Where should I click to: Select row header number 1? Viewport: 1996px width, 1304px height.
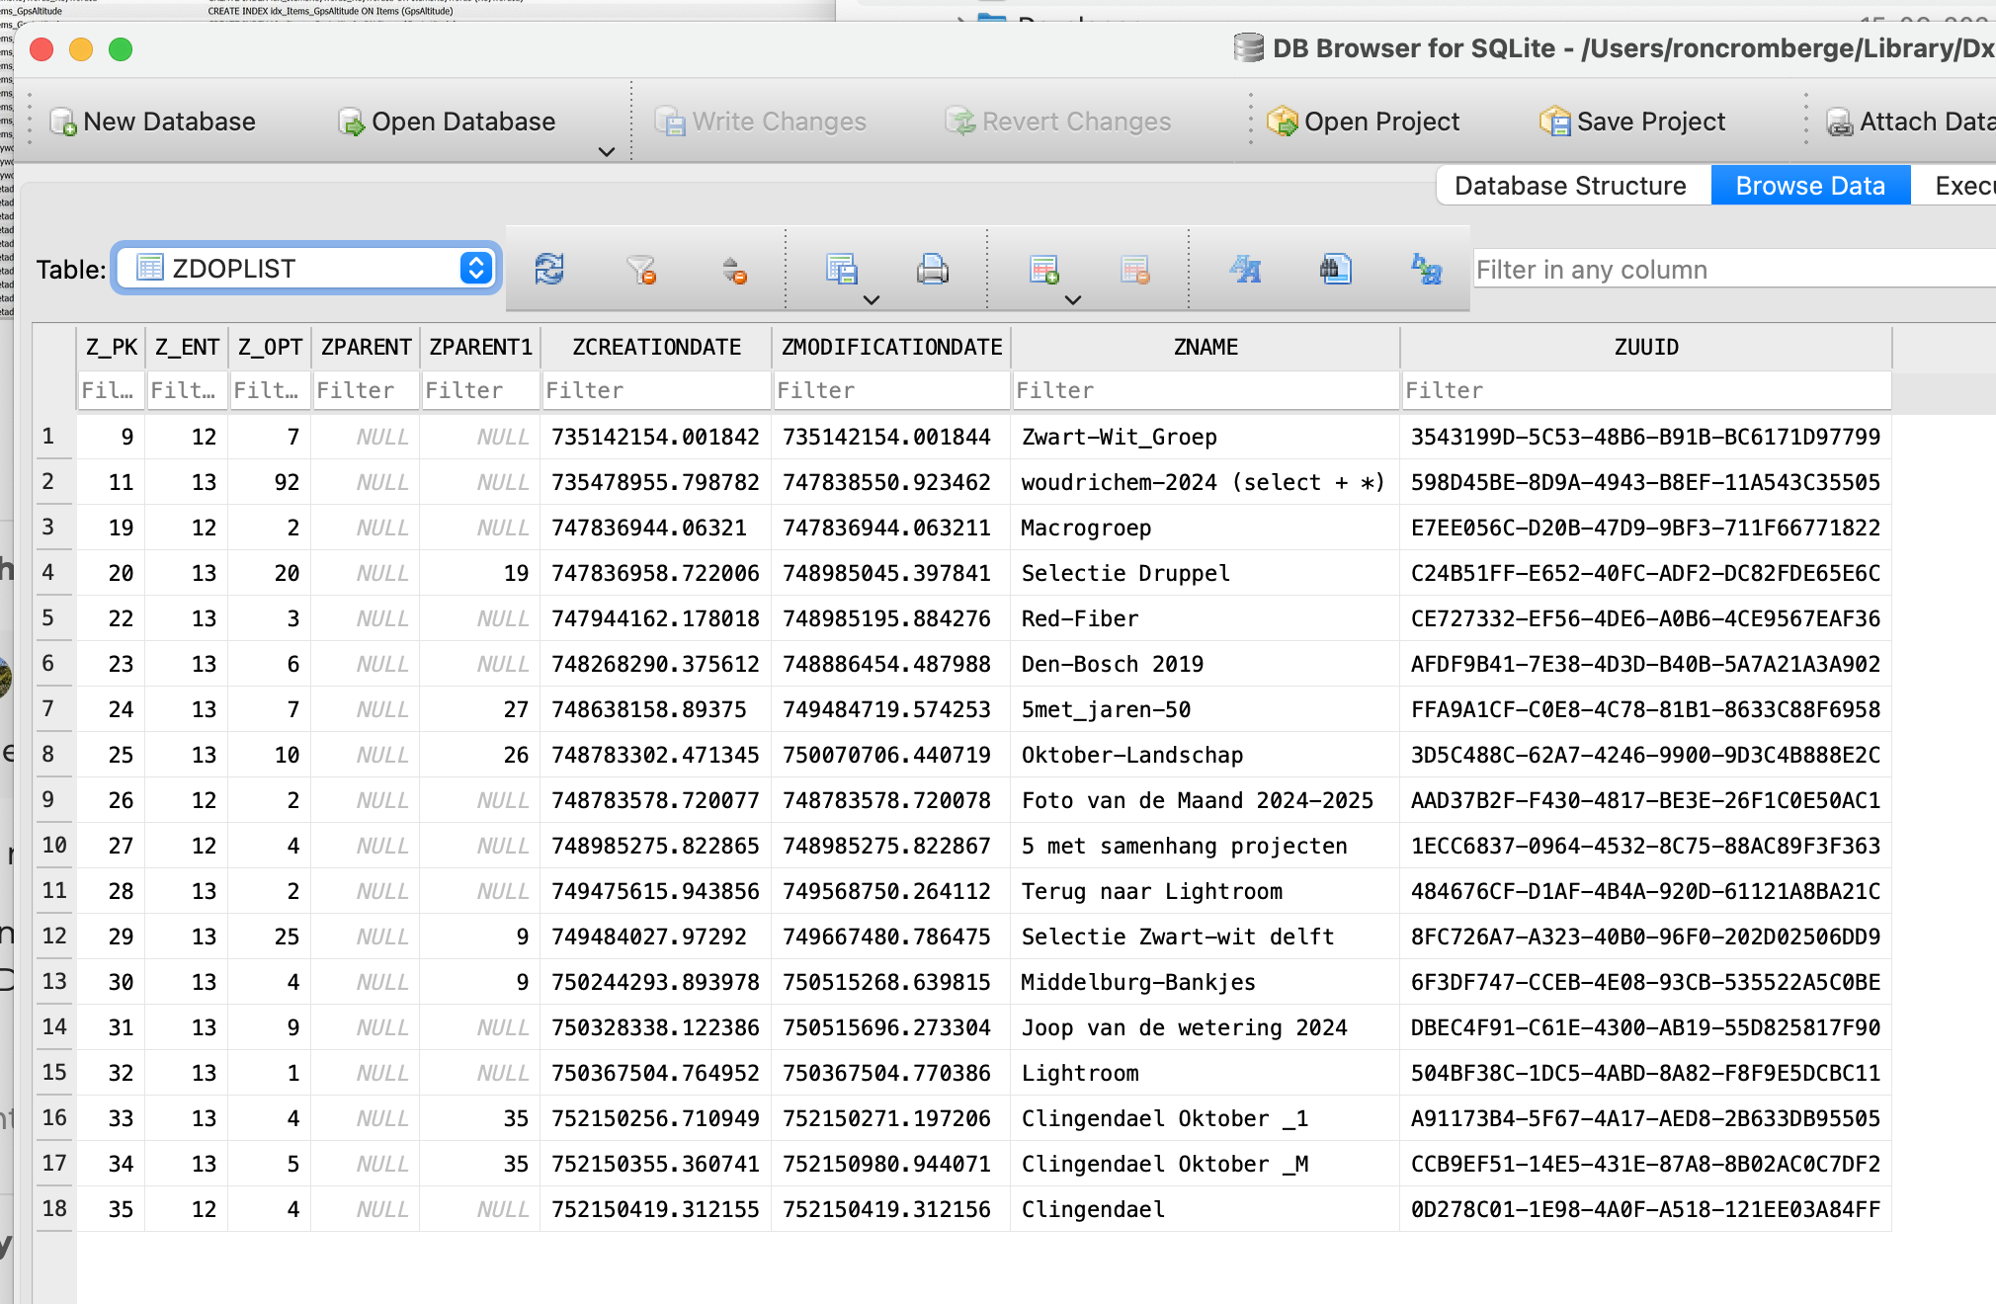coord(54,436)
